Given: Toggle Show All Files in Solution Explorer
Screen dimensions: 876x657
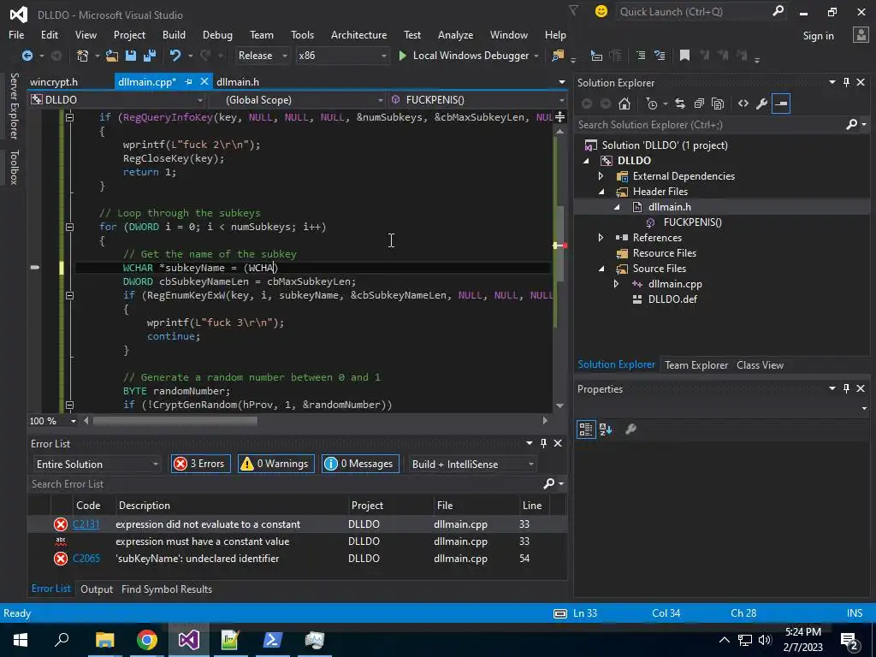Looking at the screenshot, I should [x=718, y=104].
